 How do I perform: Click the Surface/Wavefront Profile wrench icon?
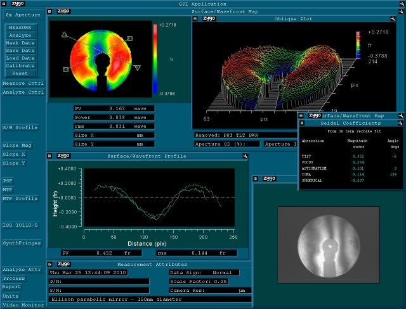click(x=50, y=155)
